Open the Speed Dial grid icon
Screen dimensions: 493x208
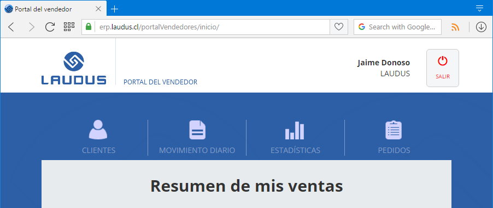click(69, 27)
